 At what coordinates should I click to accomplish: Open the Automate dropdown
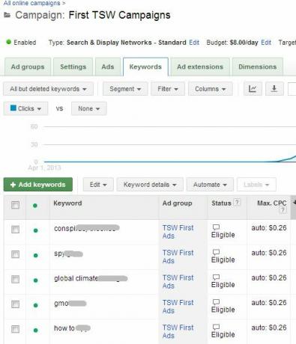[210, 185]
